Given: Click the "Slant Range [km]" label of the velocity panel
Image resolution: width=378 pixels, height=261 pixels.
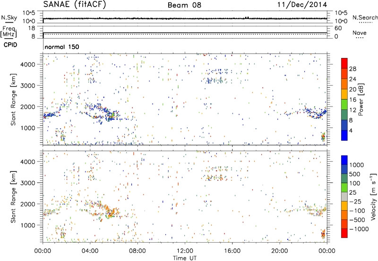Looking at the screenshot, I should 13,197.
